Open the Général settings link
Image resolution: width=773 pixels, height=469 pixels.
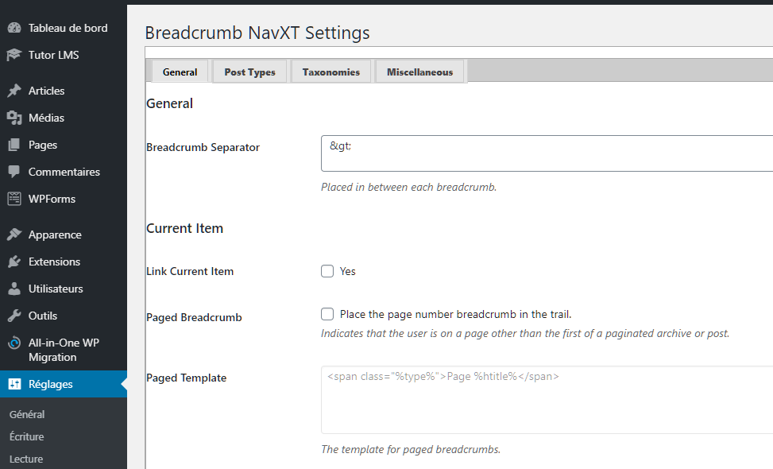point(27,414)
